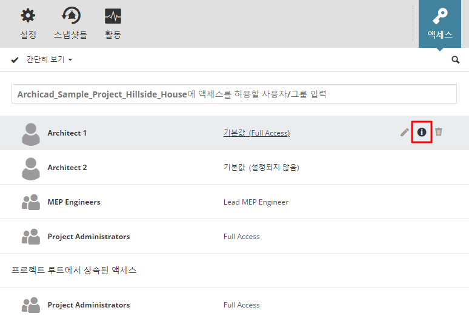
Task: Click the user/group access input field
Action: point(234,94)
